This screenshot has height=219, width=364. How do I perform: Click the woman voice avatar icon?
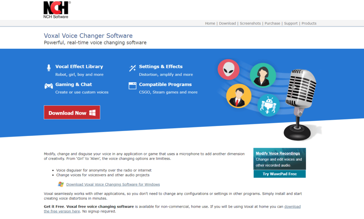pyautogui.click(x=263, y=75)
